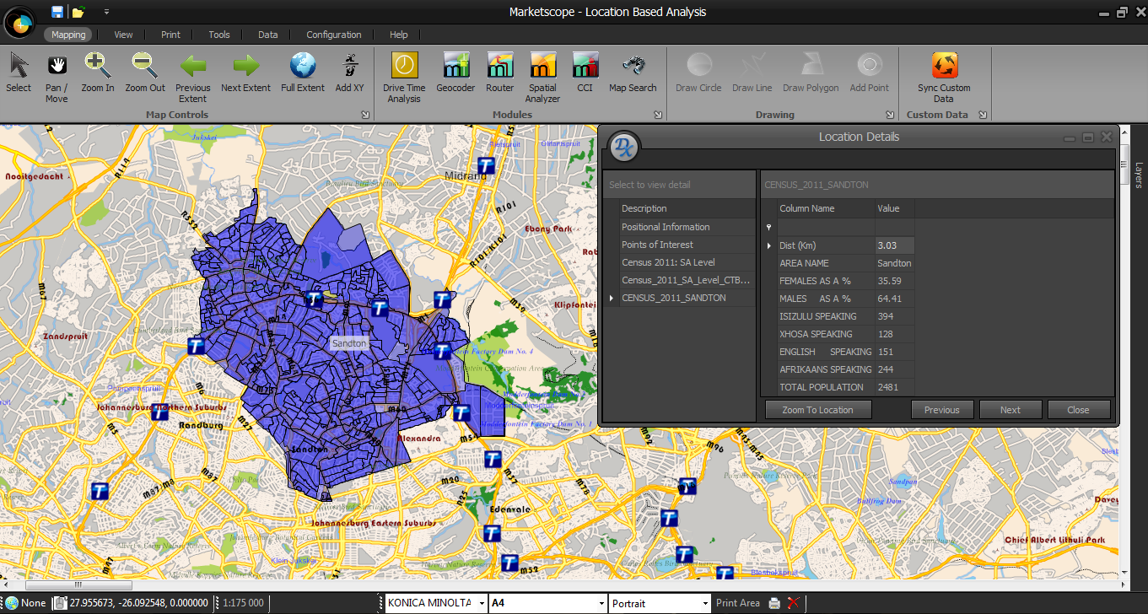Expand Map Controls group launcher arrow
The height and width of the screenshot is (614, 1148).
365,115
